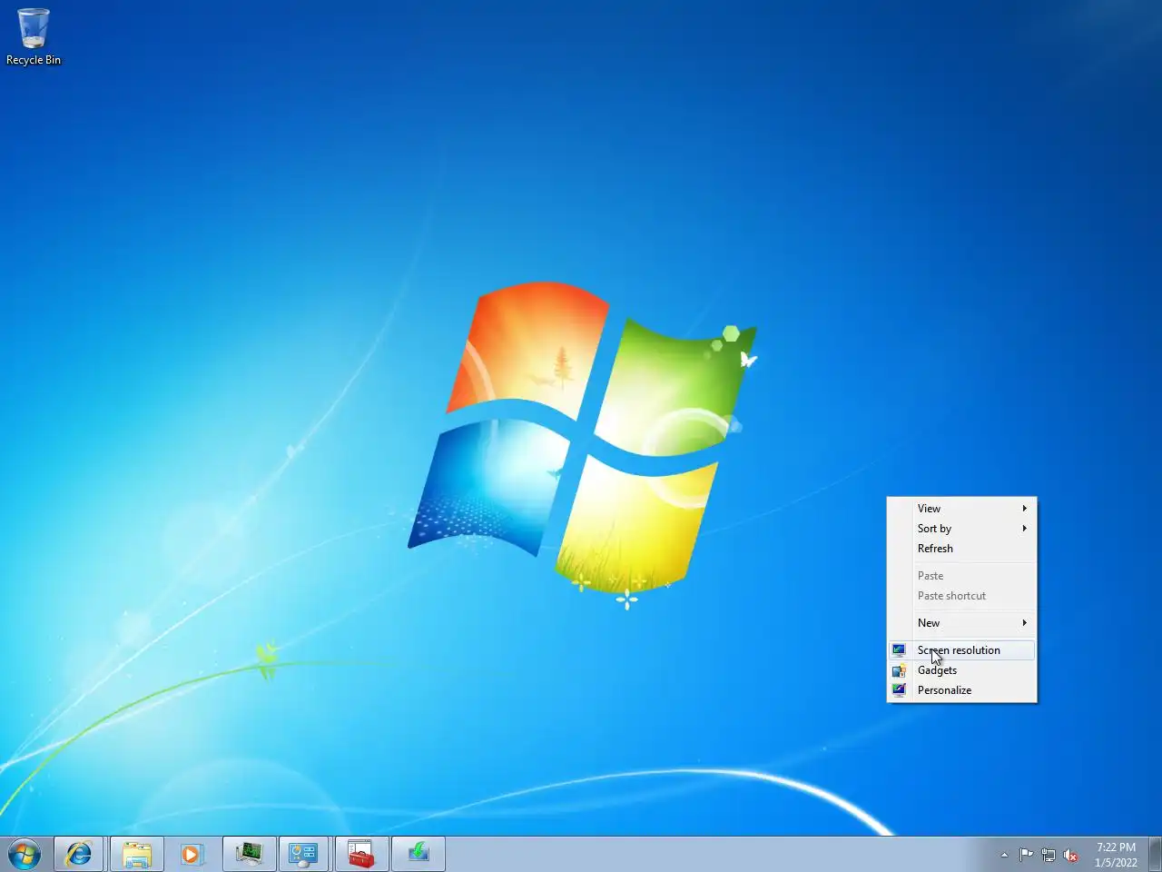Expand the New submenu
The height and width of the screenshot is (872, 1162).
[x=961, y=623]
